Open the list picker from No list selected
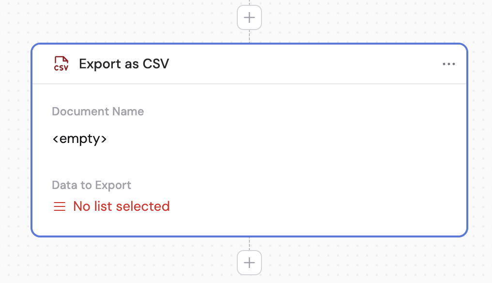The height and width of the screenshot is (283, 492). [121, 206]
